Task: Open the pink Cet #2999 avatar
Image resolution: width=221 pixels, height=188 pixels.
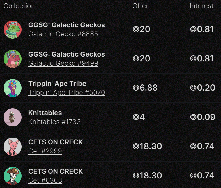Action: click(13, 147)
